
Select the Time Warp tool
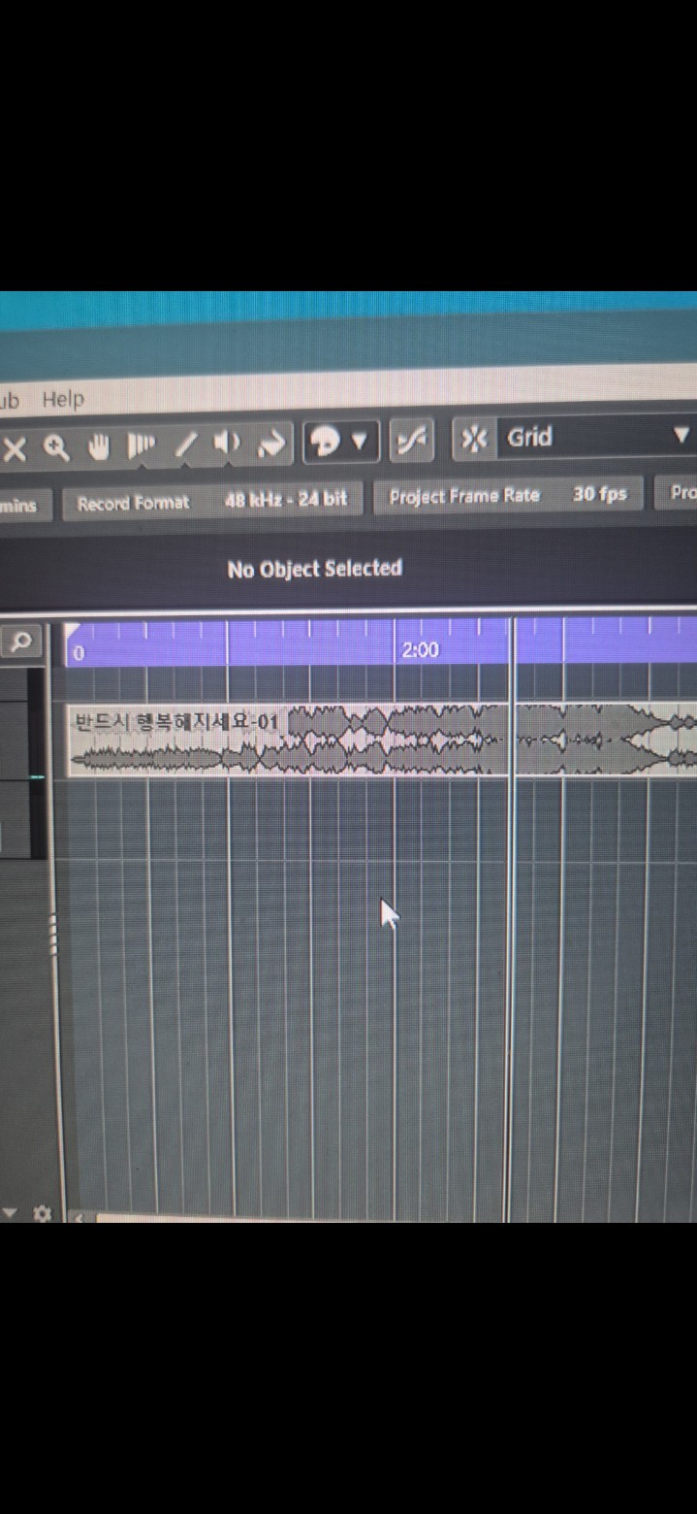tap(142, 445)
